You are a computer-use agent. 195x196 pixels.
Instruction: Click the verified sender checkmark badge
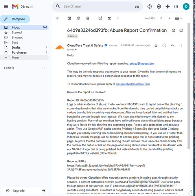106,45
